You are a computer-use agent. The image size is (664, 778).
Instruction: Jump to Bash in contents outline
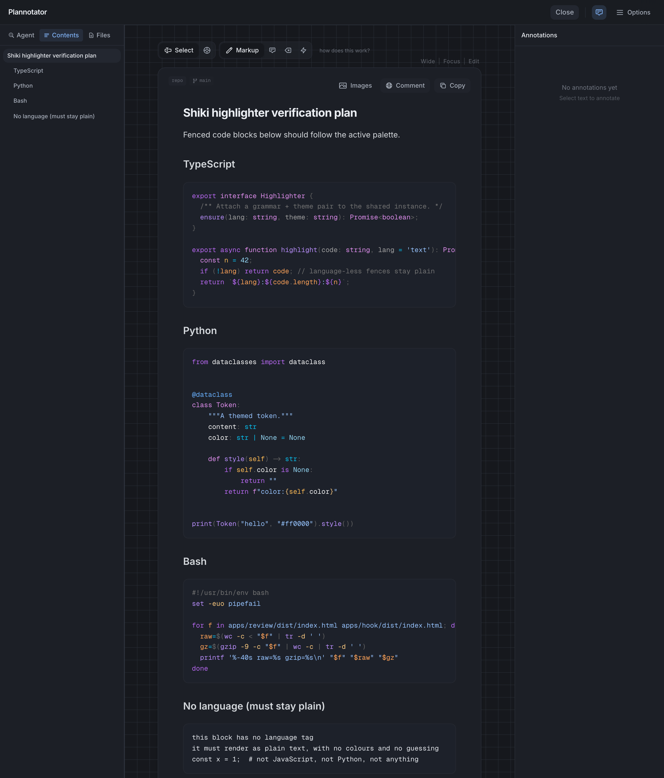20,101
